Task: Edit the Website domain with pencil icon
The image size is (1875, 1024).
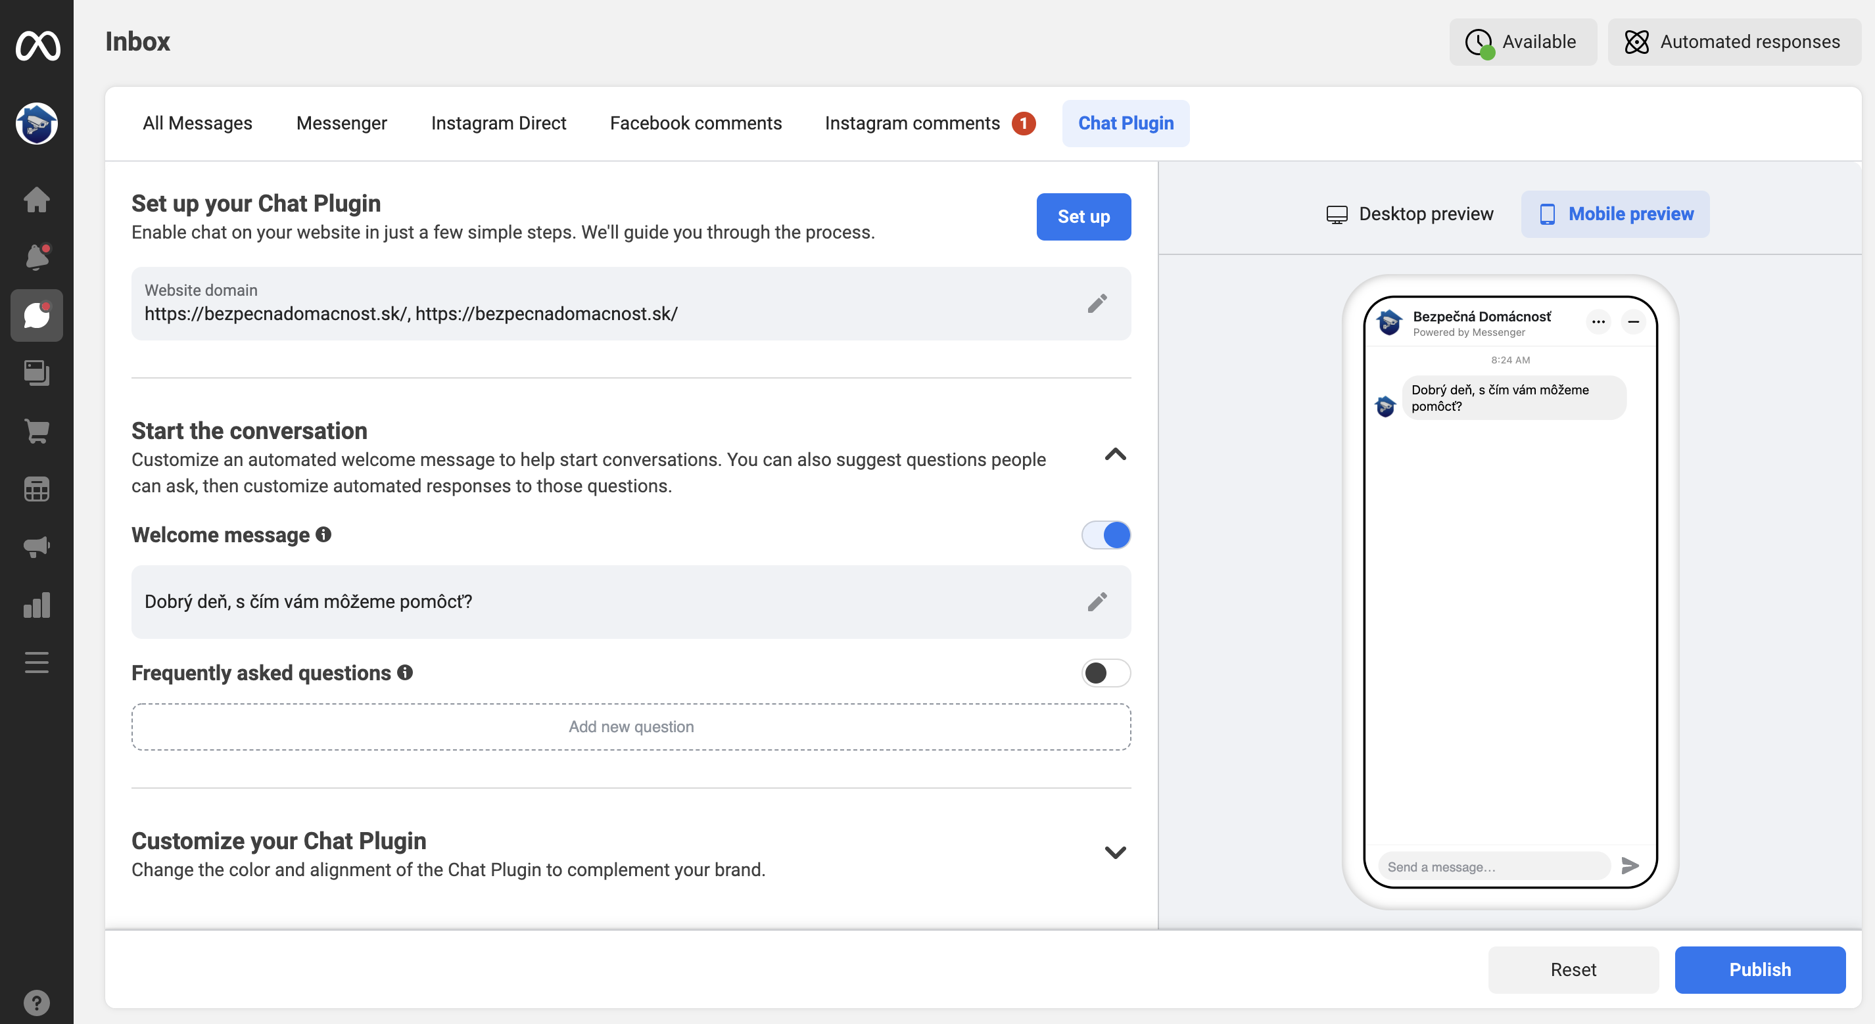Action: [1098, 304]
